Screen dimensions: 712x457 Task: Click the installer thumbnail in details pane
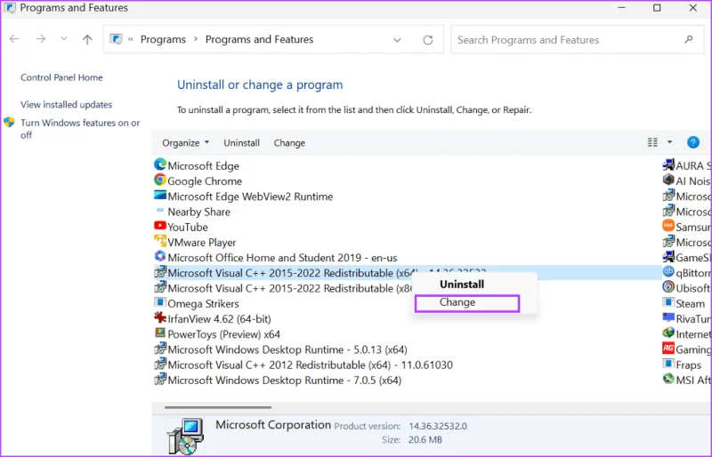pyautogui.click(x=185, y=436)
